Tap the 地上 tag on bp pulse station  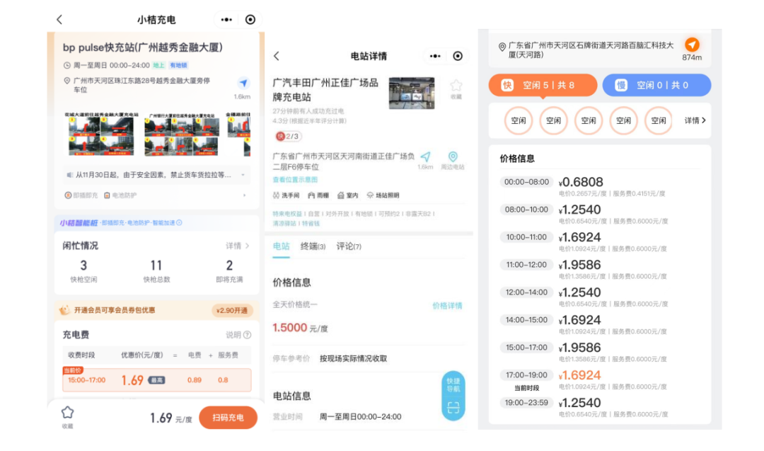point(159,65)
